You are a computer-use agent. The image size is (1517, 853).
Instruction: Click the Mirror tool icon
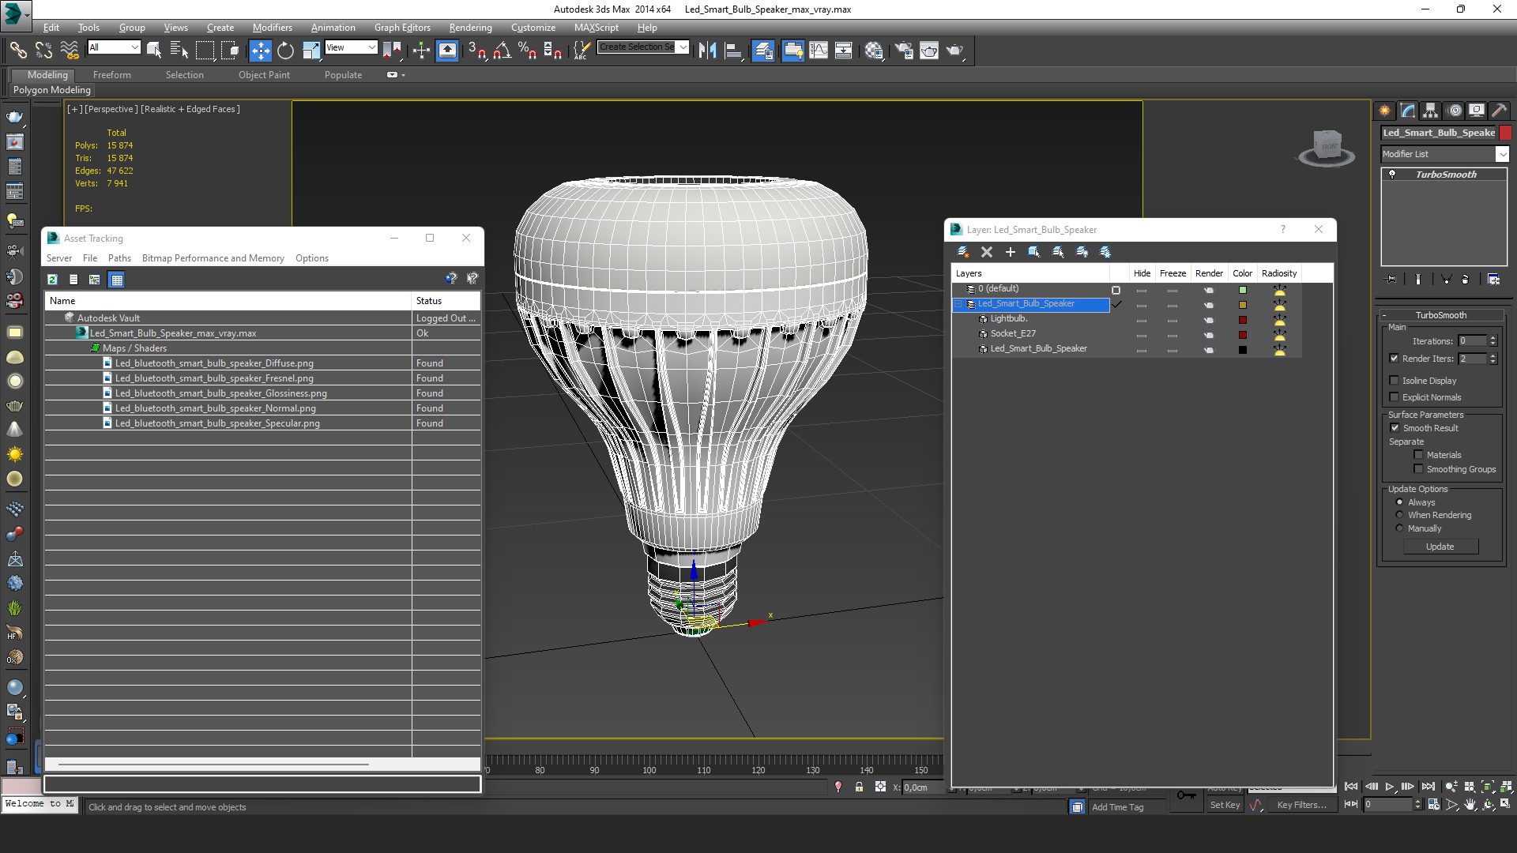pyautogui.click(x=707, y=51)
